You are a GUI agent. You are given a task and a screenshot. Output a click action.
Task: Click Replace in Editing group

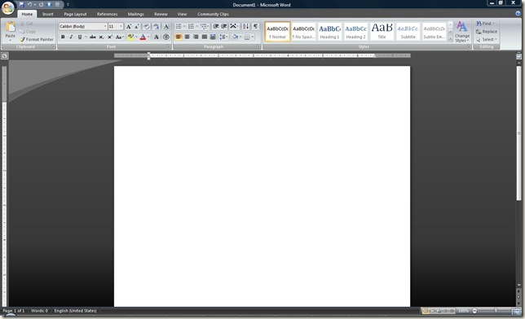pos(487,32)
